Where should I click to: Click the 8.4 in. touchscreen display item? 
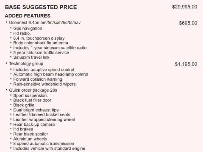(39, 38)
